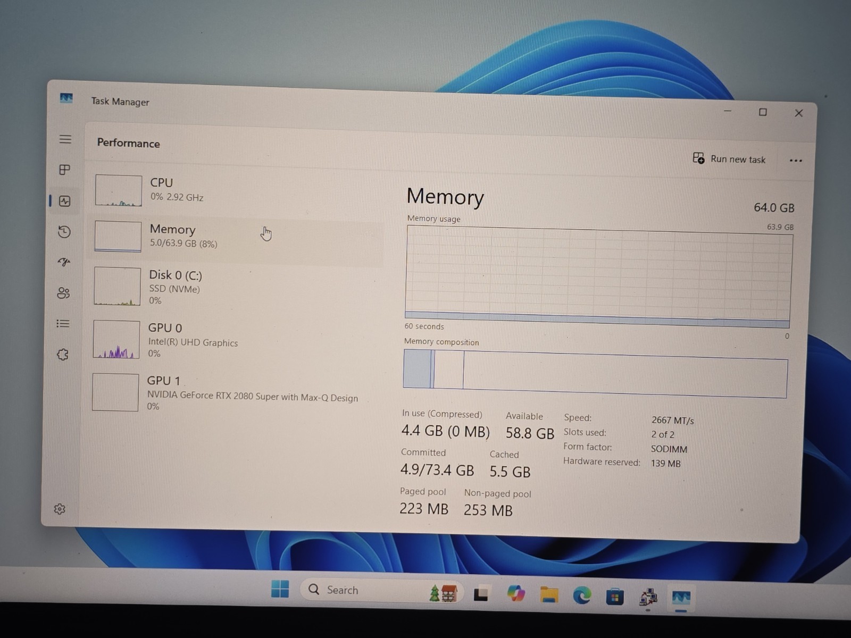Click the Run new task button
Viewport: 851px width, 638px height.
(729, 158)
